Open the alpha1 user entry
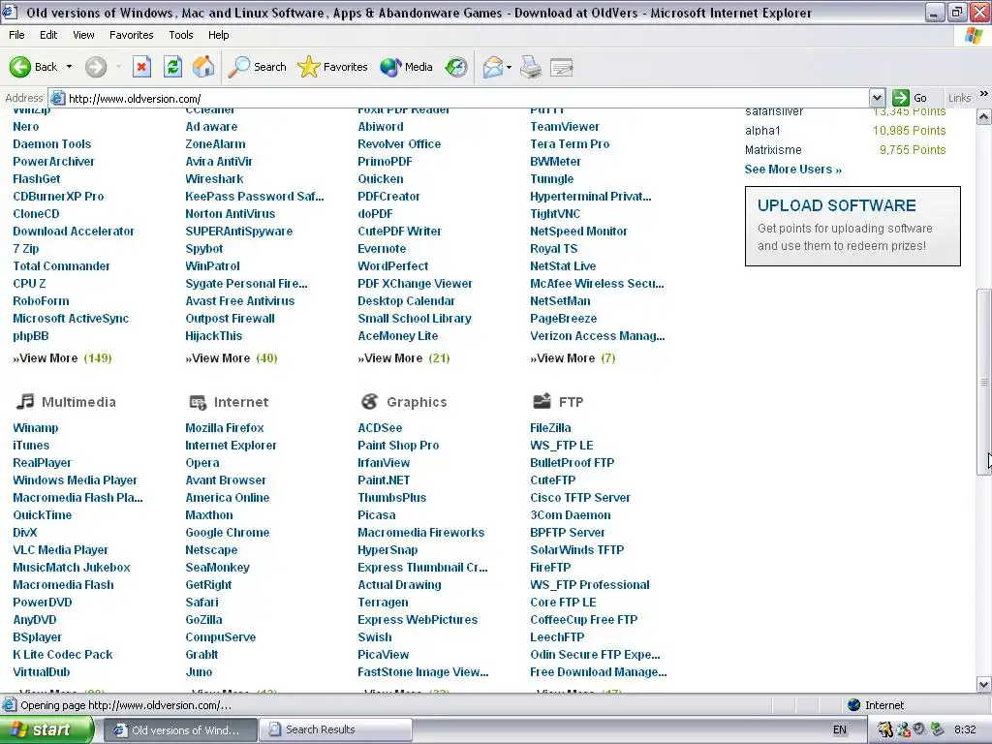The height and width of the screenshot is (744, 992). click(762, 131)
